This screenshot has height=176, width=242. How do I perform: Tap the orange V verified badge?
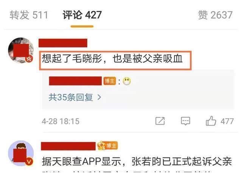tap(29, 162)
